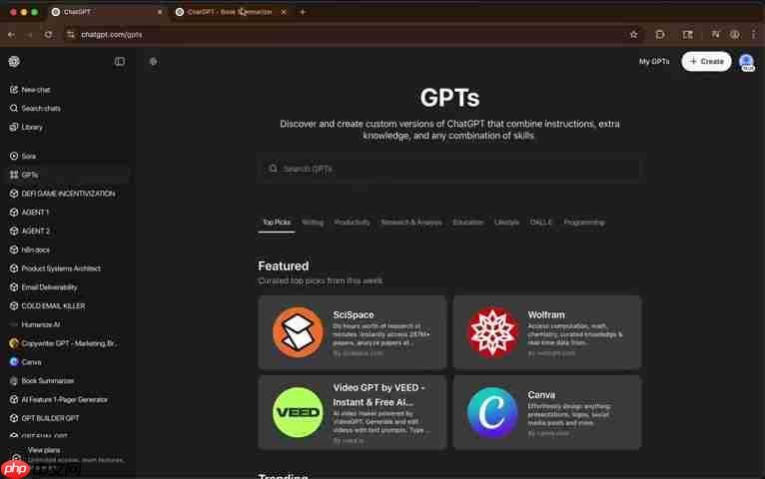Image resolution: width=765 pixels, height=479 pixels.
Task: Open My GPTs
Action: (x=654, y=62)
